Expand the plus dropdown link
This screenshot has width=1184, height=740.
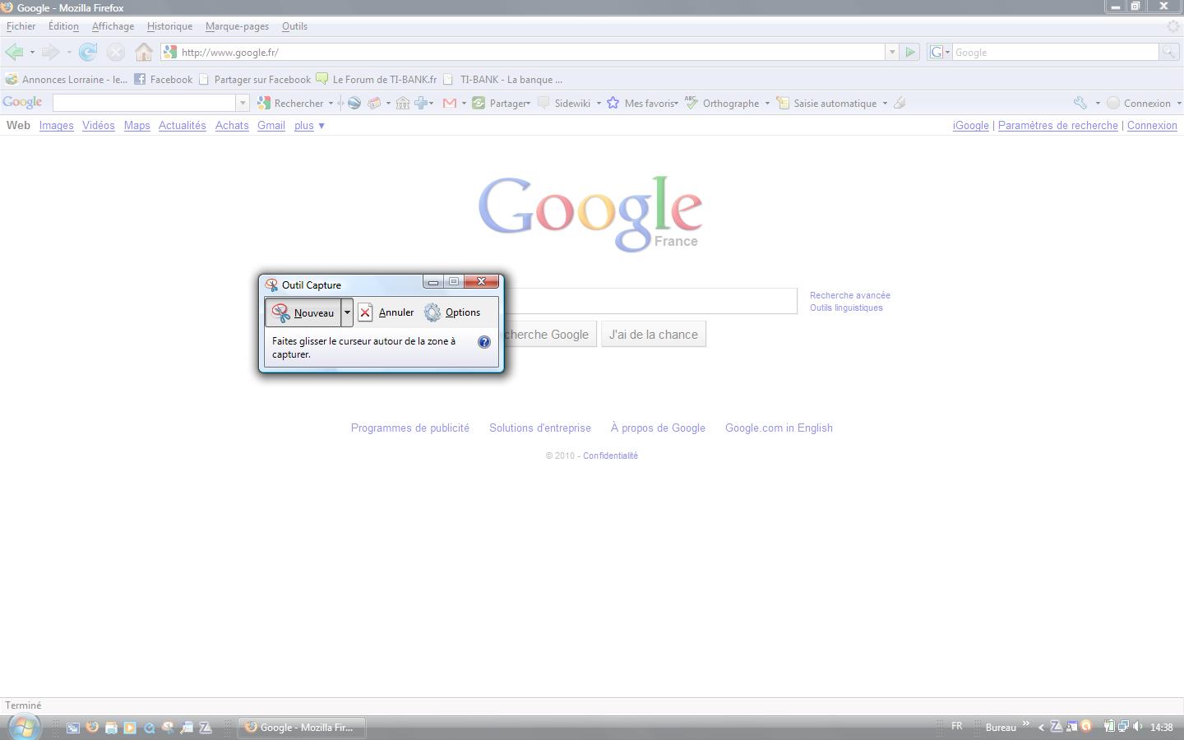(309, 126)
